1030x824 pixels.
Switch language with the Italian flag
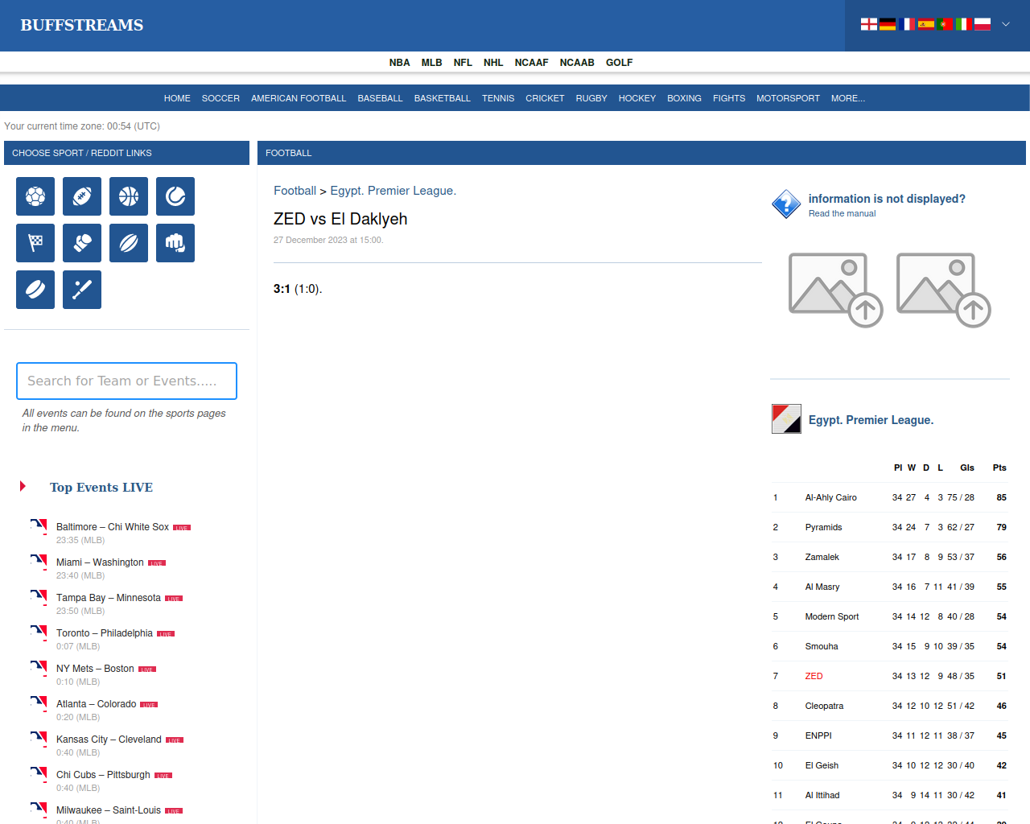pyautogui.click(x=964, y=24)
